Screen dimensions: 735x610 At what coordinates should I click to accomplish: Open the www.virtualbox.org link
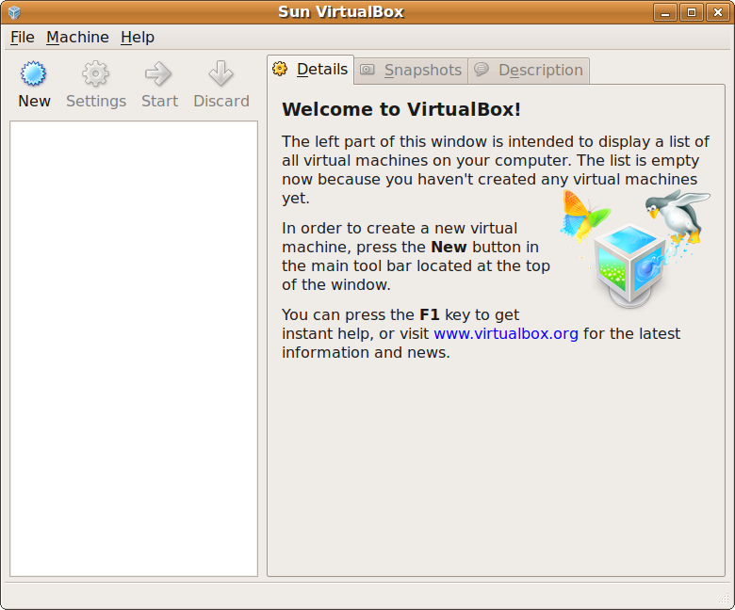(506, 334)
